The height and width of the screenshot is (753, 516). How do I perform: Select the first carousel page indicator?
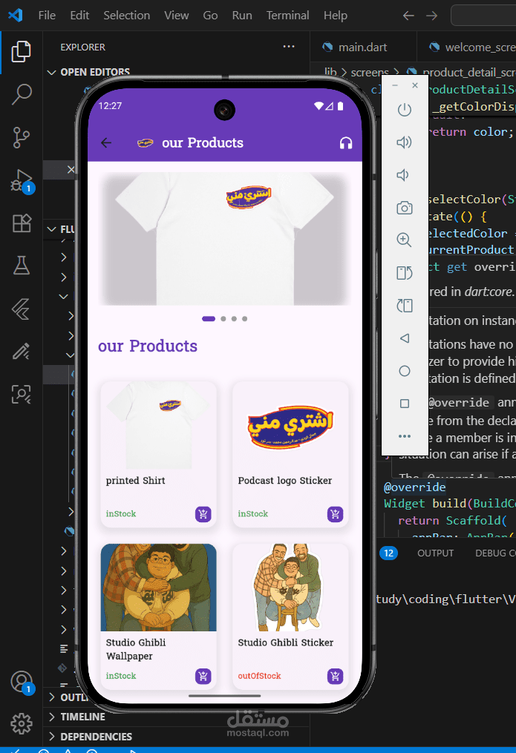click(x=209, y=319)
